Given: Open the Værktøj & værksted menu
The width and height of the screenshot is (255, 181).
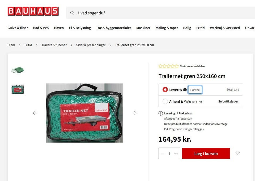Looking at the screenshot, I should pyautogui.click(x=225, y=28).
